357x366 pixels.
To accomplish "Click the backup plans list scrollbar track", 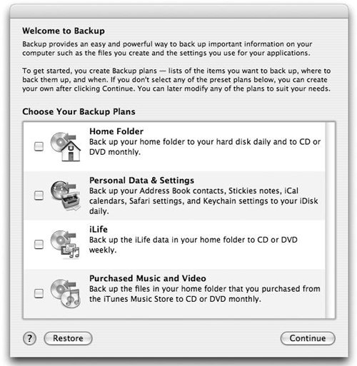I will tap(330, 220).
